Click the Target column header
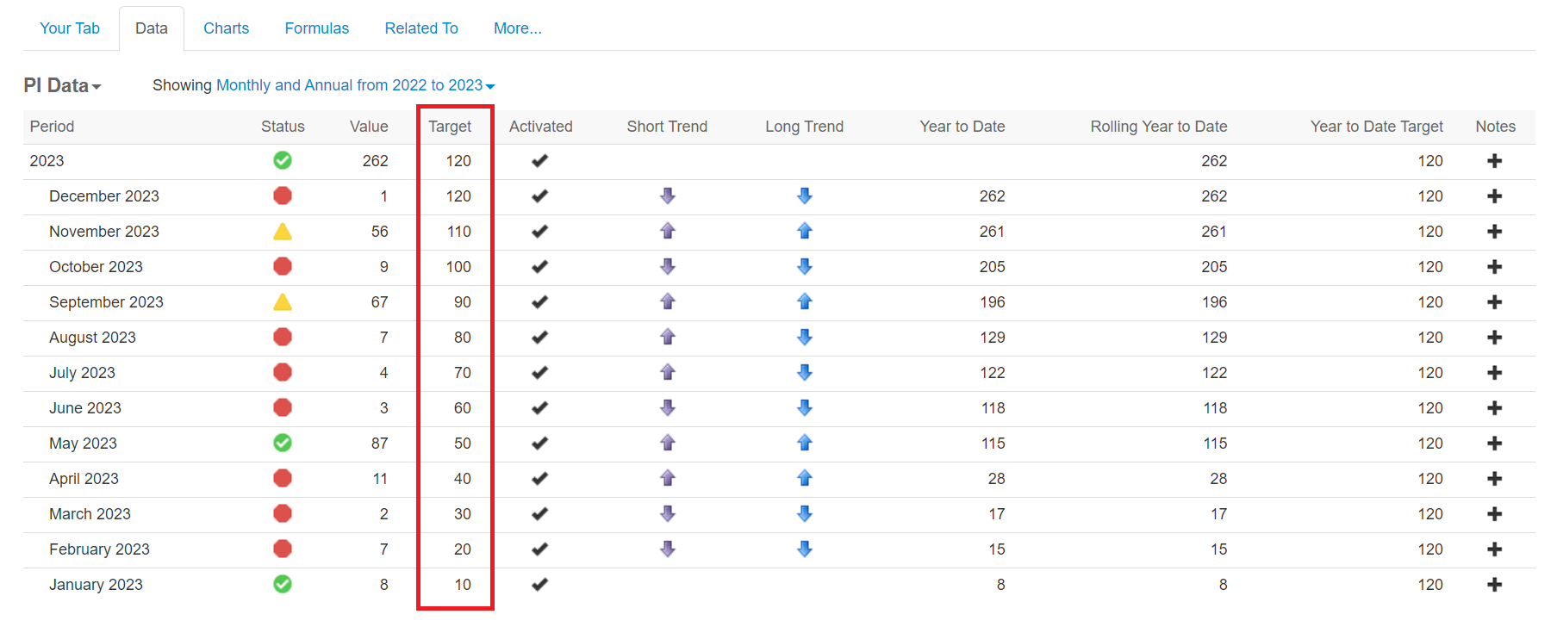This screenshot has height=633, width=1557. pyautogui.click(x=450, y=127)
